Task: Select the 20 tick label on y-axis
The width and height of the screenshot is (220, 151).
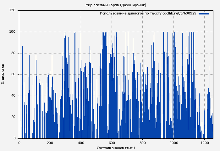Action: (x=13, y=117)
